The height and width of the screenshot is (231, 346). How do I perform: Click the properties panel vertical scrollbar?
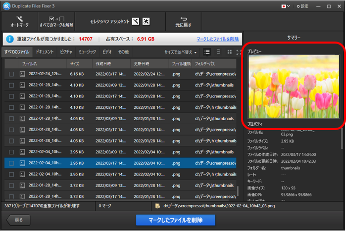pos(342,139)
